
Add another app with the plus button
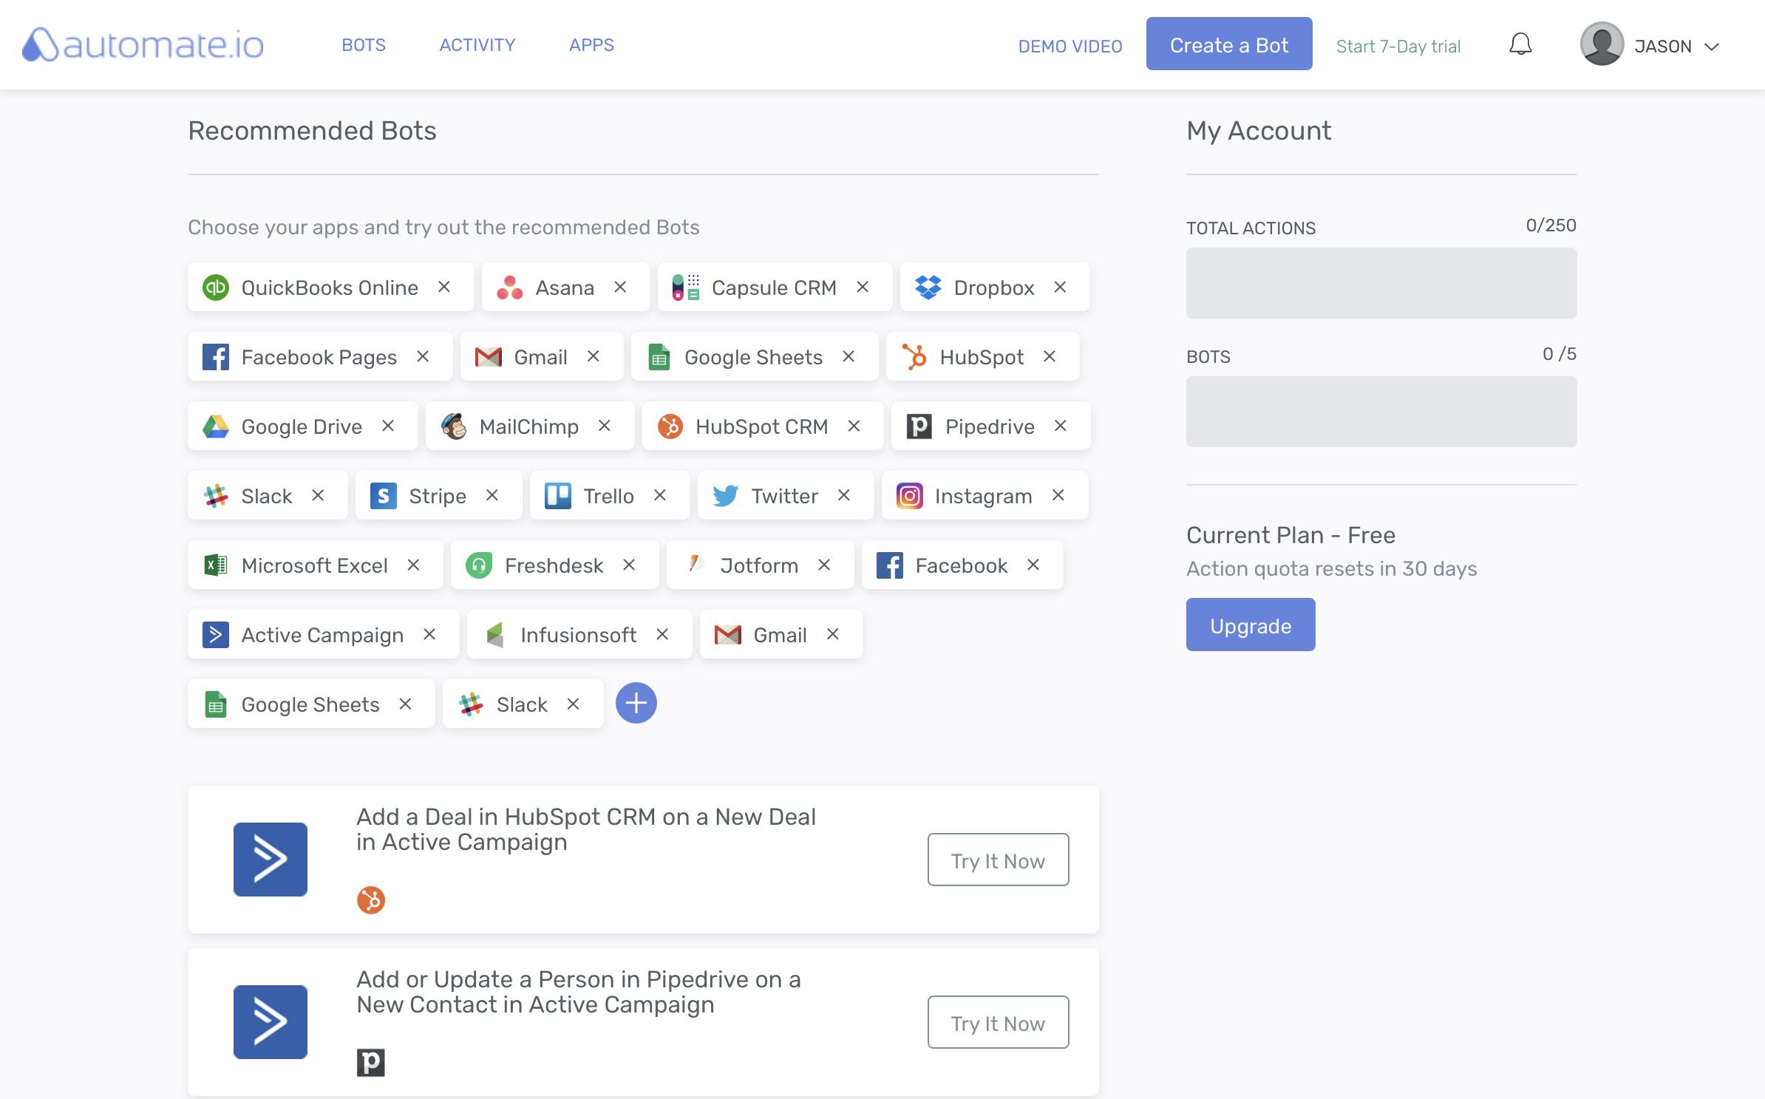[x=636, y=703]
